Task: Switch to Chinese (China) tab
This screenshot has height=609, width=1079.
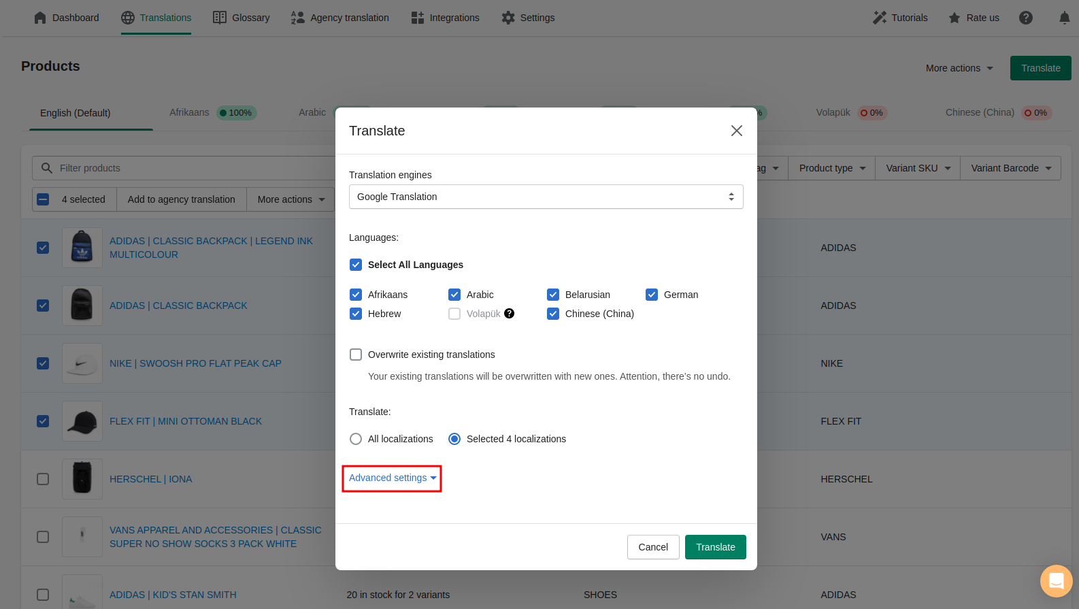Action: pyautogui.click(x=998, y=112)
